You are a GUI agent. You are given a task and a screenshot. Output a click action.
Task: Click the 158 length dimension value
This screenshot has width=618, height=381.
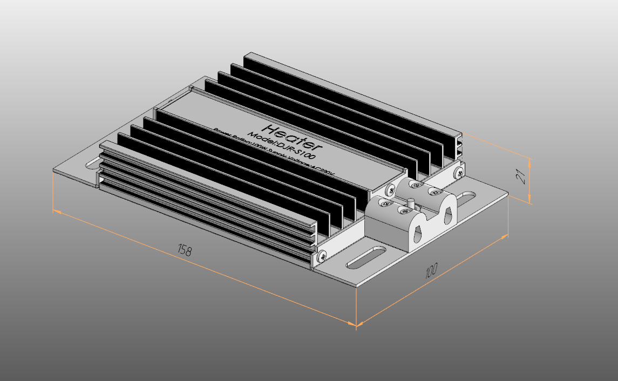tap(185, 250)
